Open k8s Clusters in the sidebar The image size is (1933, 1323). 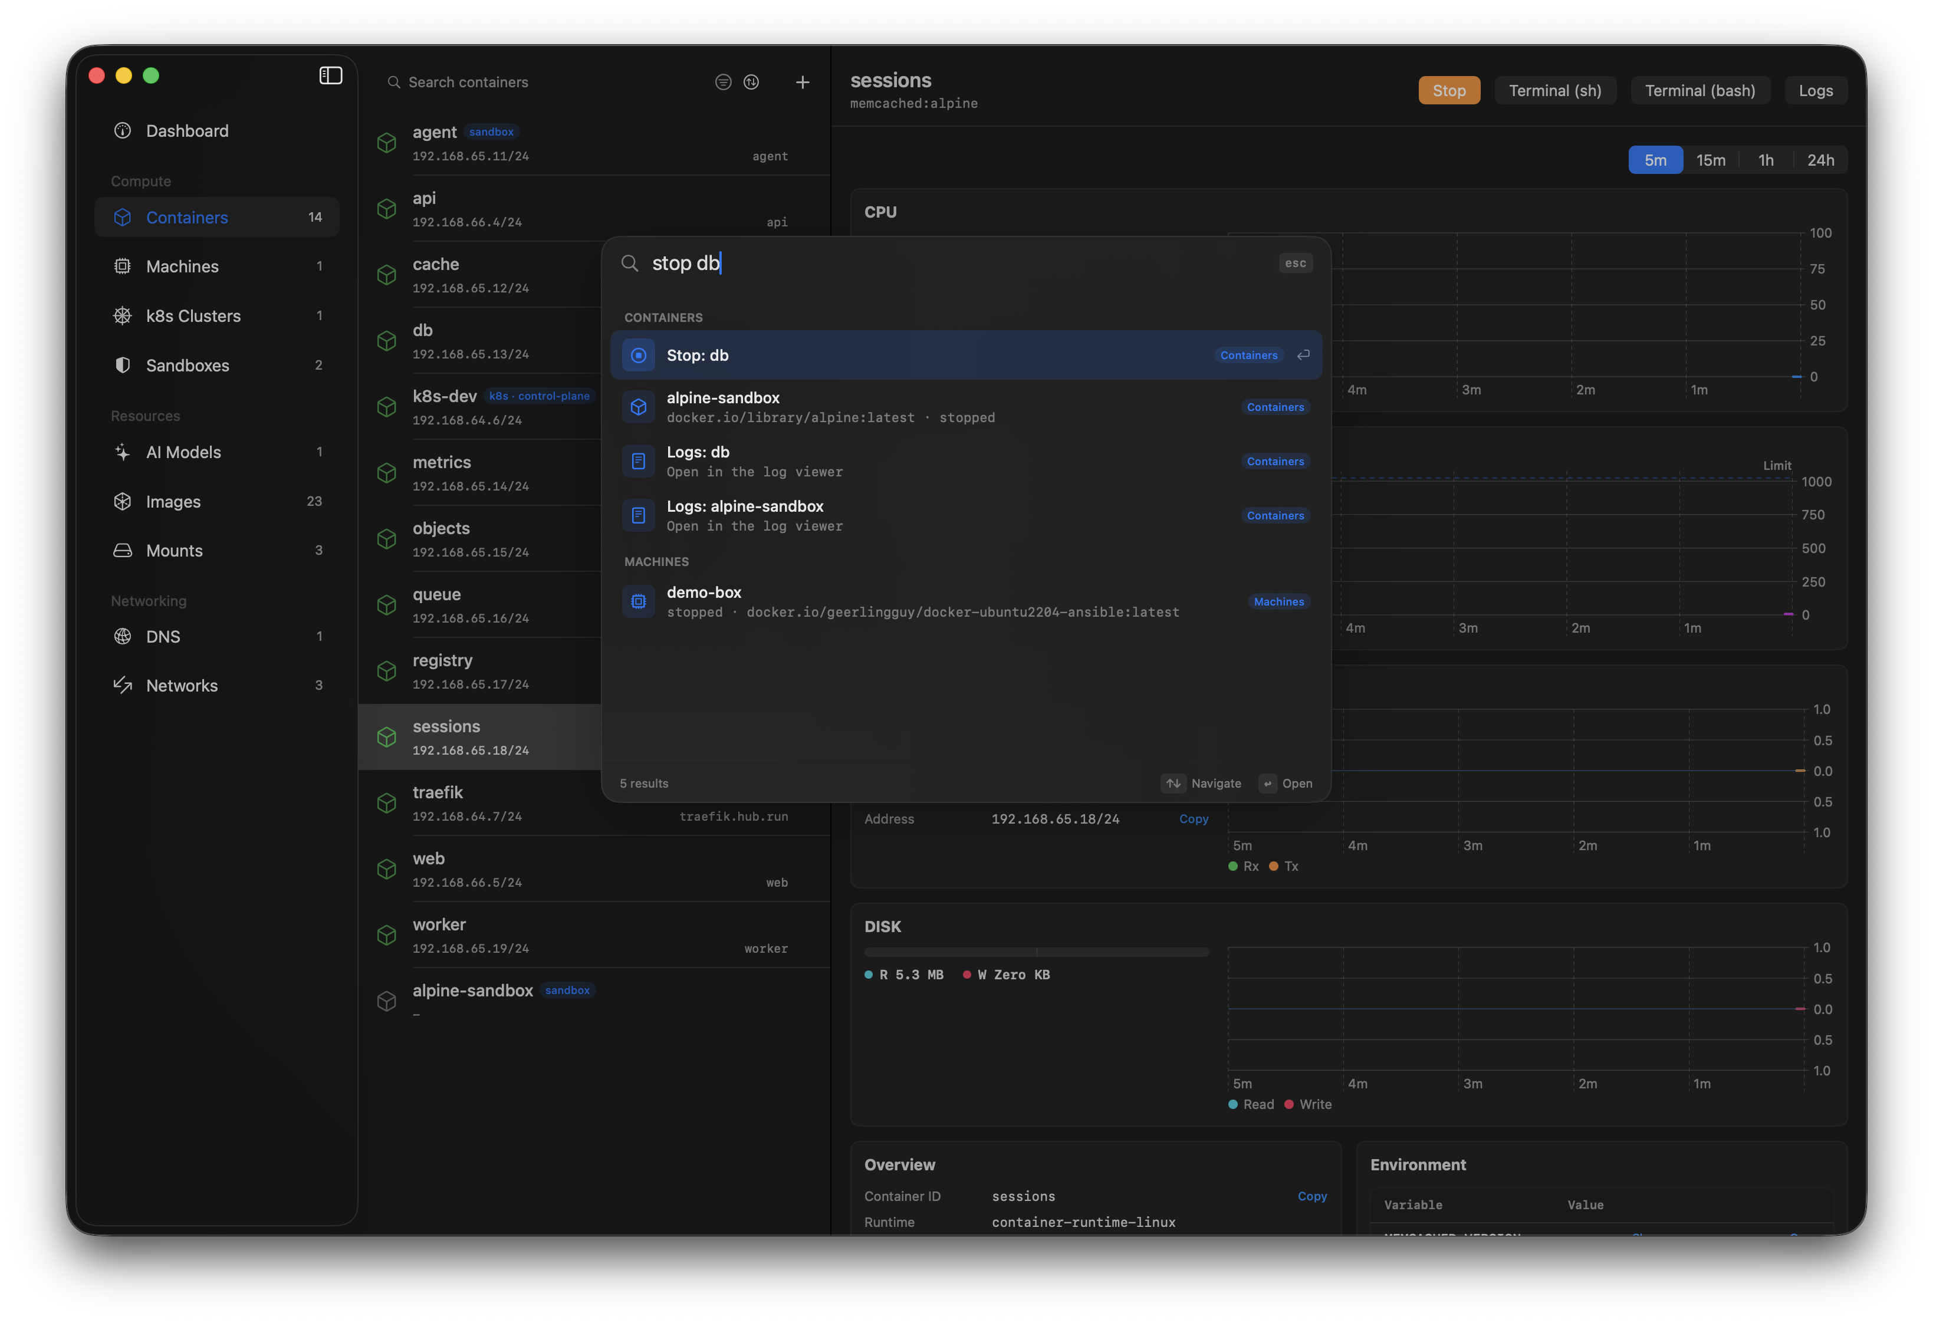[216, 316]
